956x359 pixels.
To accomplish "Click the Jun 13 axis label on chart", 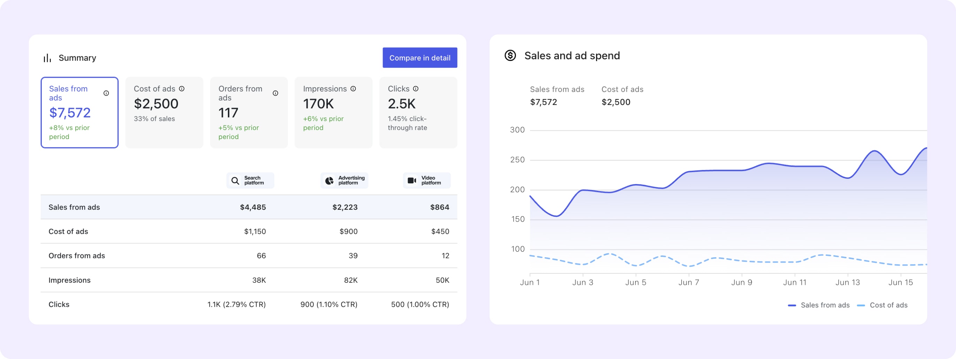I will pos(848,283).
